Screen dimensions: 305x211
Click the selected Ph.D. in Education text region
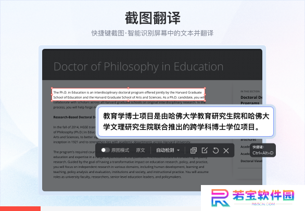(129, 95)
